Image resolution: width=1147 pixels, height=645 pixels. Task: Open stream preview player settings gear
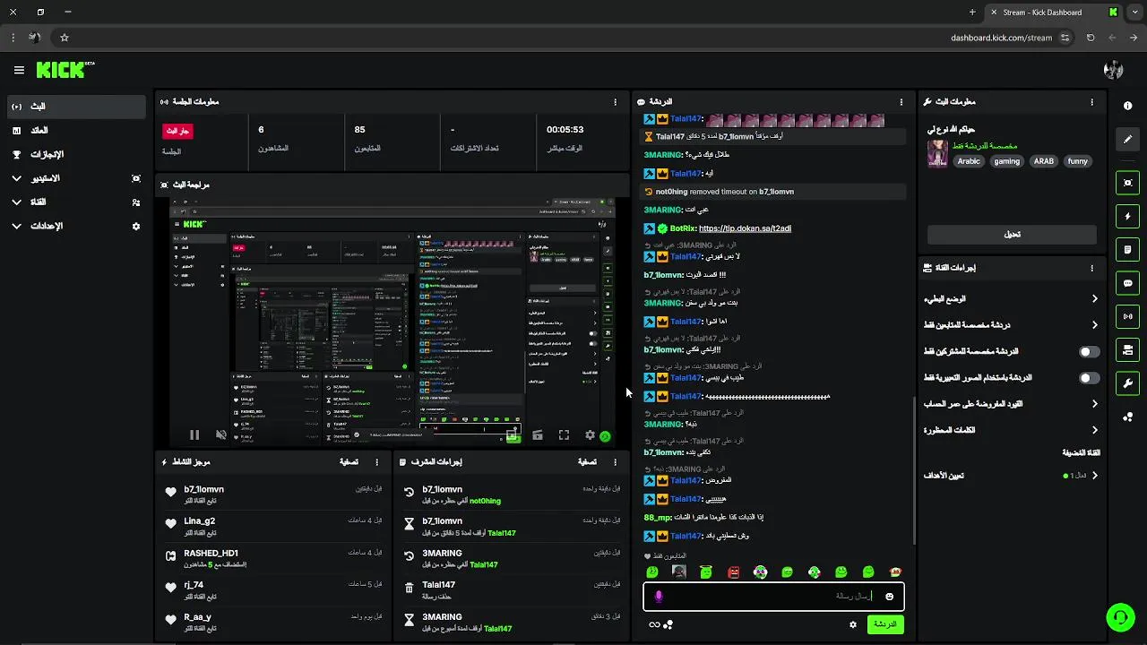(590, 435)
